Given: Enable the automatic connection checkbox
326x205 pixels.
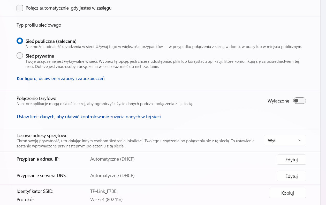Looking at the screenshot, I should coord(20,8).
